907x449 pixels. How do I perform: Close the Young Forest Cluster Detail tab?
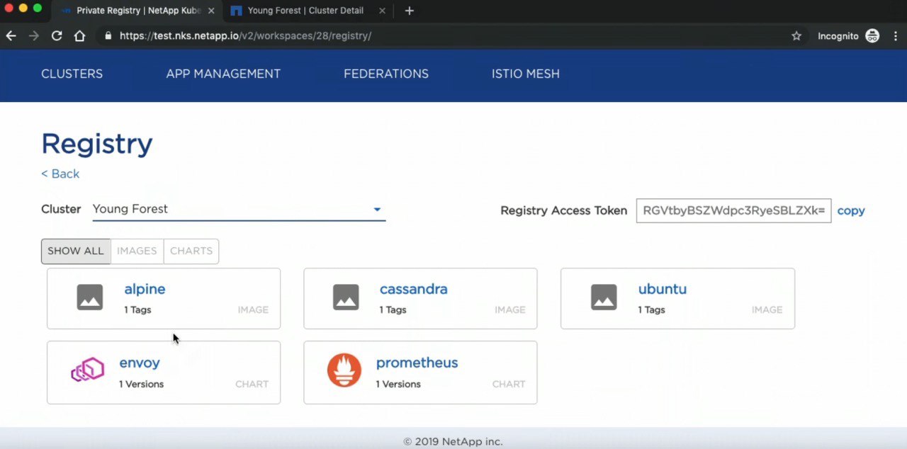click(383, 11)
